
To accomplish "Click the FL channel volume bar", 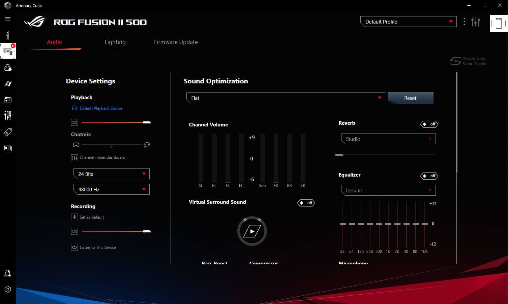I will (228, 158).
